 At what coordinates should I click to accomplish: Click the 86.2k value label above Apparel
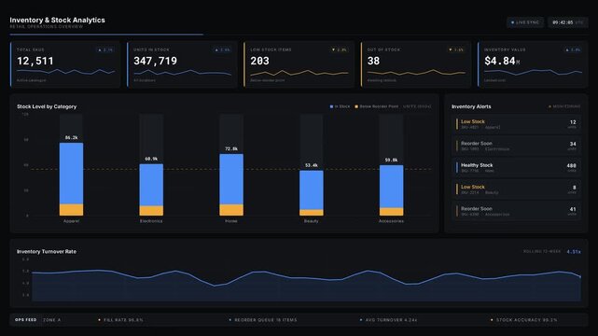tap(71, 138)
